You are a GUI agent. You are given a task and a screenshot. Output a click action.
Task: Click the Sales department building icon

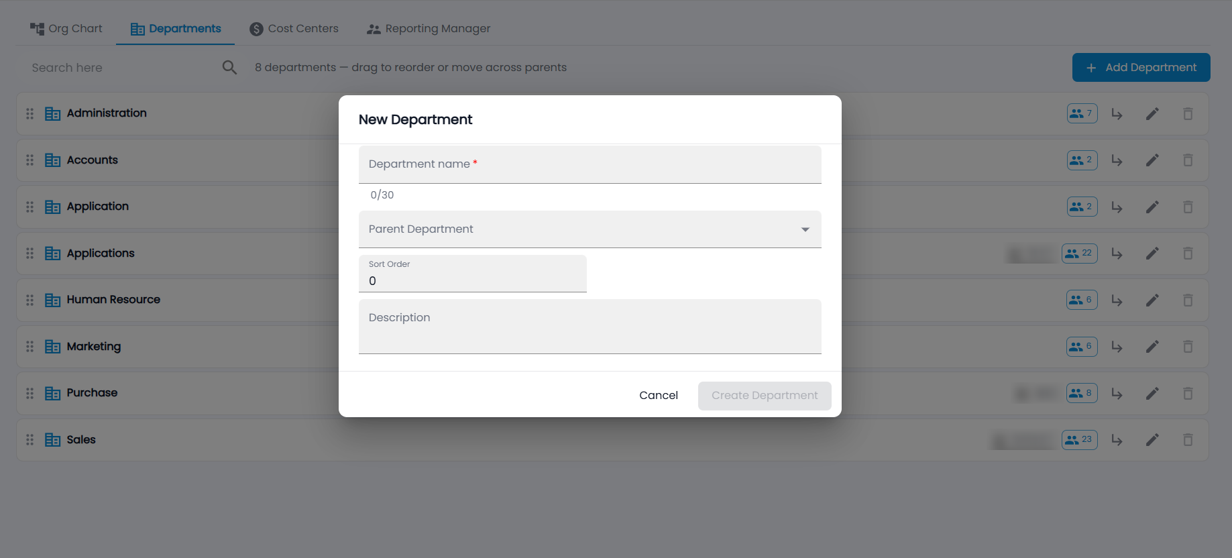click(x=52, y=440)
